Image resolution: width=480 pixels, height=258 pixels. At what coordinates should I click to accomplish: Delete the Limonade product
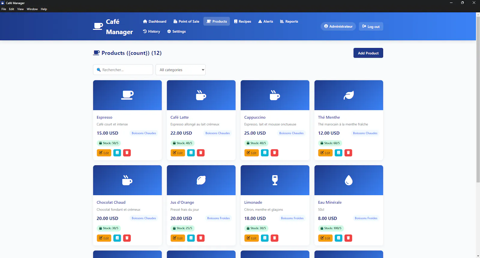point(274,238)
